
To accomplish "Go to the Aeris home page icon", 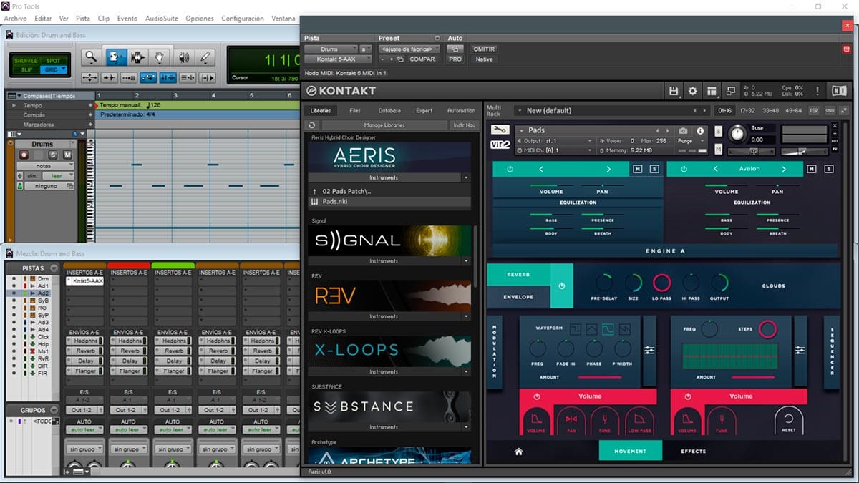I will [518, 452].
